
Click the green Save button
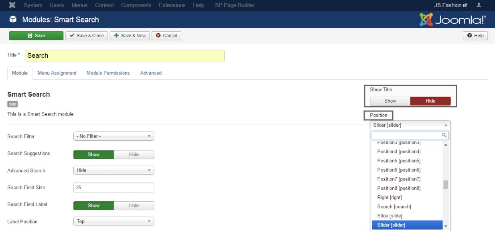pyautogui.click(x=36, y=36)
